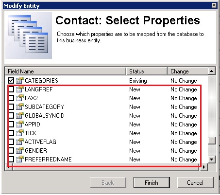This screenshot has width=220, height=195.
Task: Click the CATEGORIES field property icon
Action: click(20, 80)
